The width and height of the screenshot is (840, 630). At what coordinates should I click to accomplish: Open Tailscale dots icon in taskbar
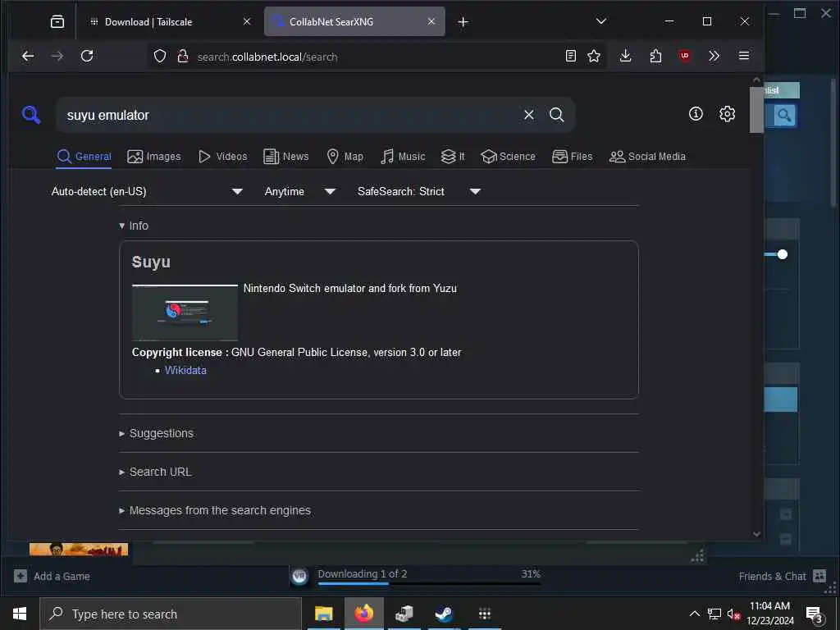[x=484, y=614]
